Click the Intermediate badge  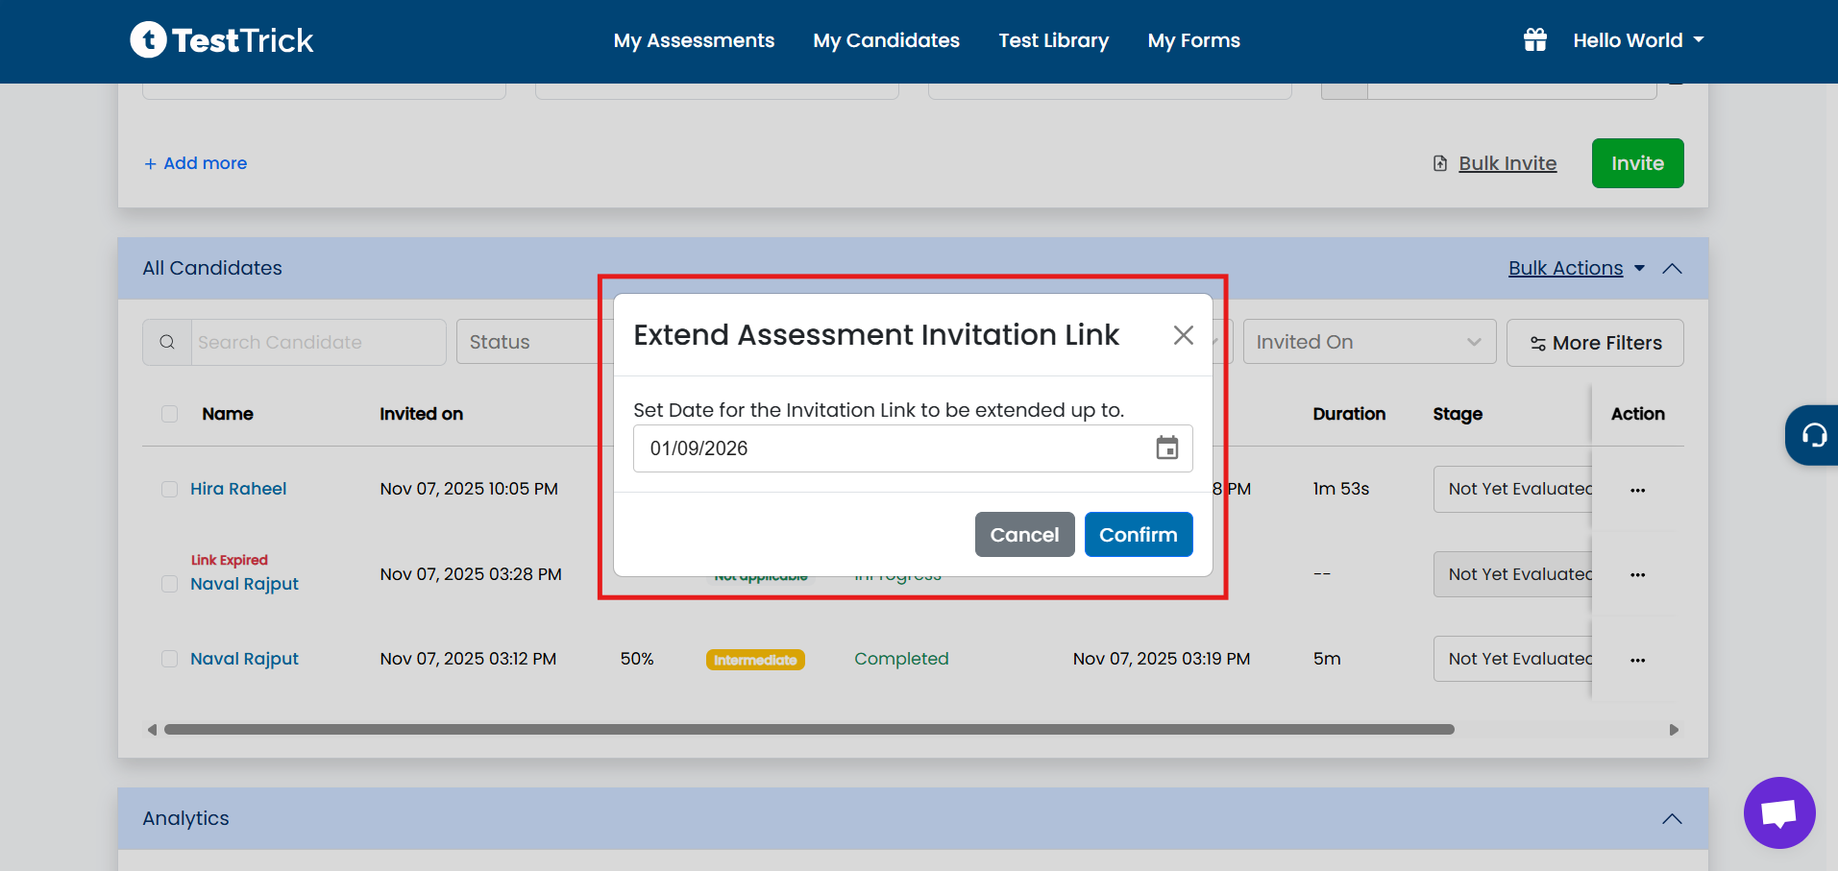[x=755, y=660]
